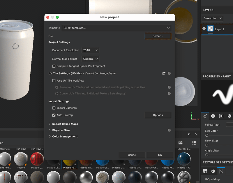The width and height of the screenshot is (233, 183).
Task: Select Convert UV Tiles legacy radio button
Action: 57,94
